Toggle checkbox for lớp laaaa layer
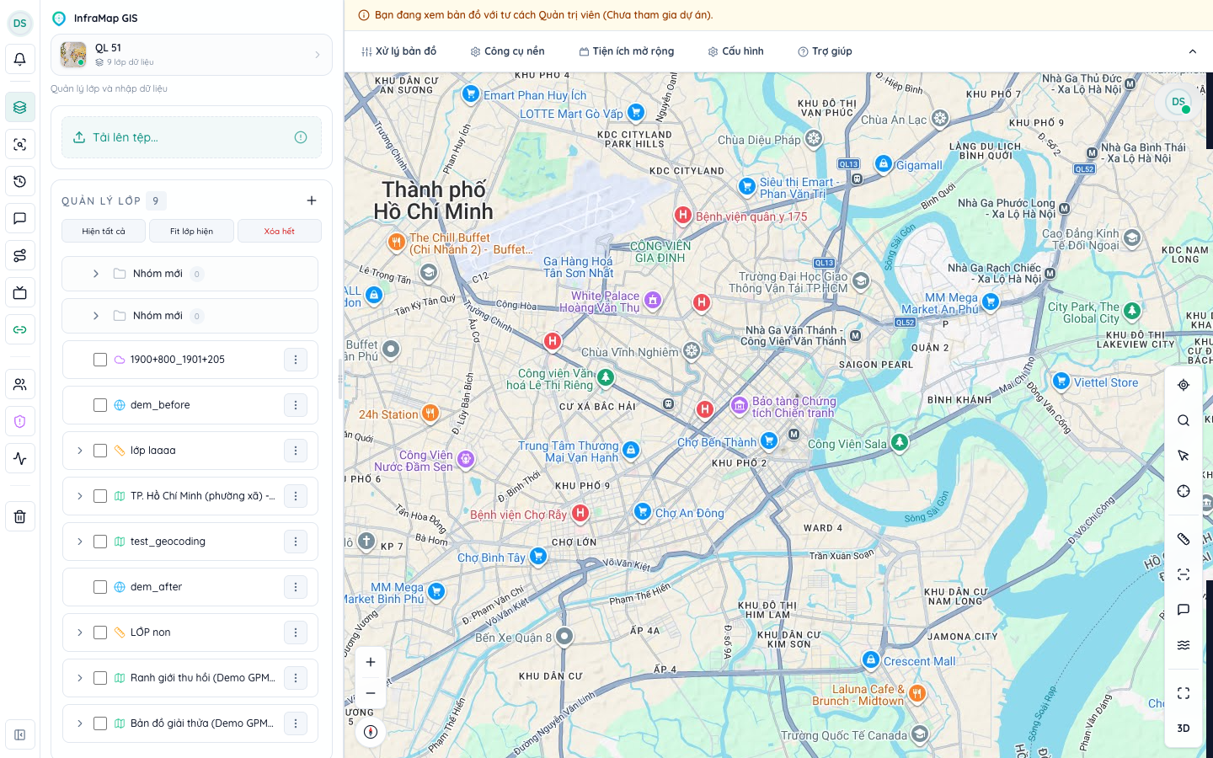 pyautogui.click(x=100, y=451)
